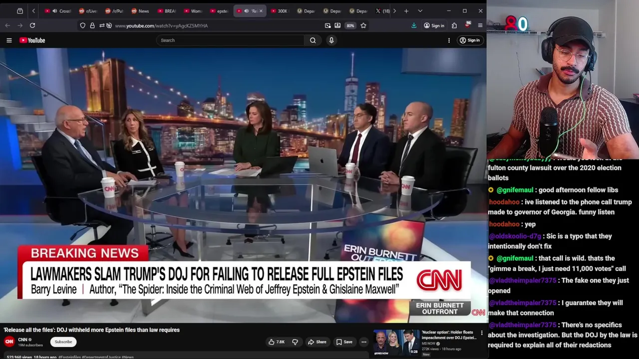The image size is (639, 359).
Task: Open the CNN channel name link
Action: [x=22, y=340]
